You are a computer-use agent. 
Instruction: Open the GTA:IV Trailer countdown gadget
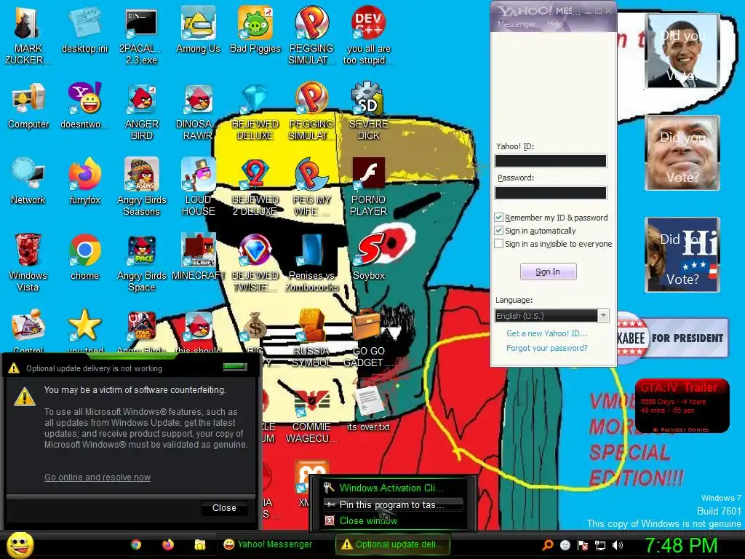(x=682, y=405)
